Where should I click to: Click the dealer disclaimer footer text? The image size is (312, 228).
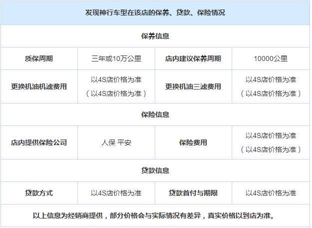pos(155,215)
